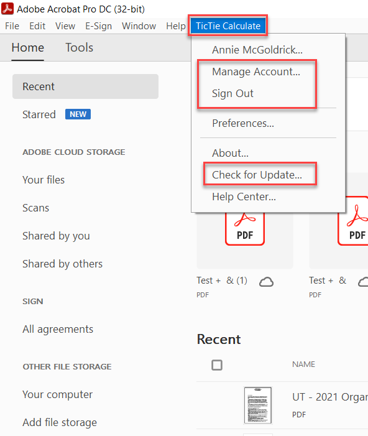Open the E-Sign menu
This screenshot has width=368, height=436.
98,26
